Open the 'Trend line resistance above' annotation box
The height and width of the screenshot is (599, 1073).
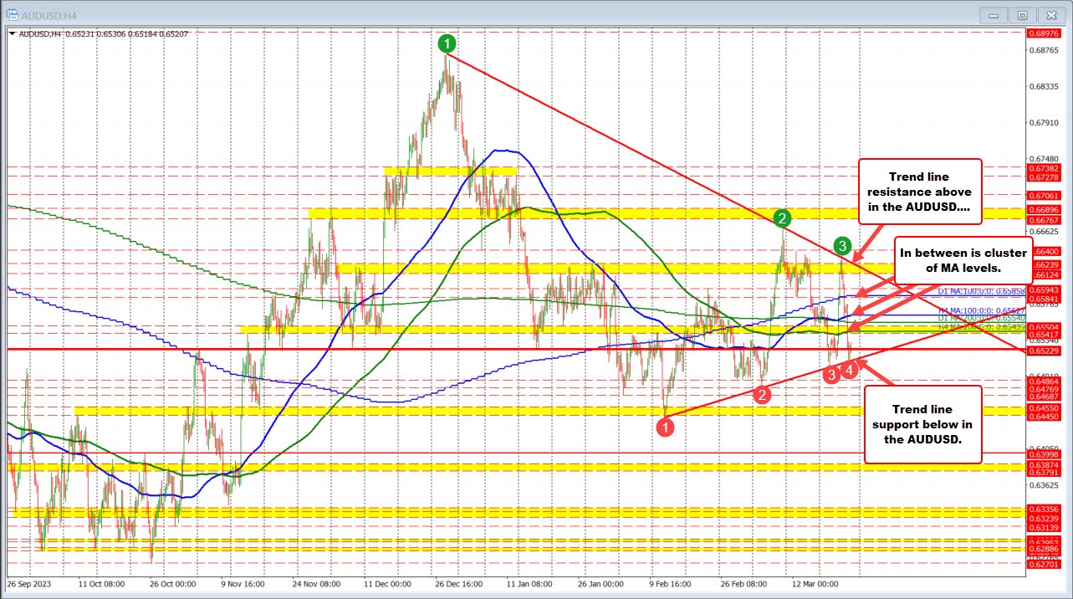pos(920,192)
